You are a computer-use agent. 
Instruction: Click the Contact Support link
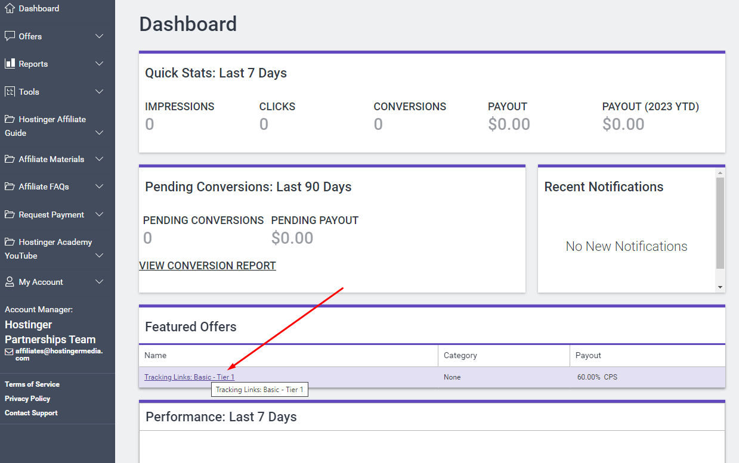pos(31,413)
